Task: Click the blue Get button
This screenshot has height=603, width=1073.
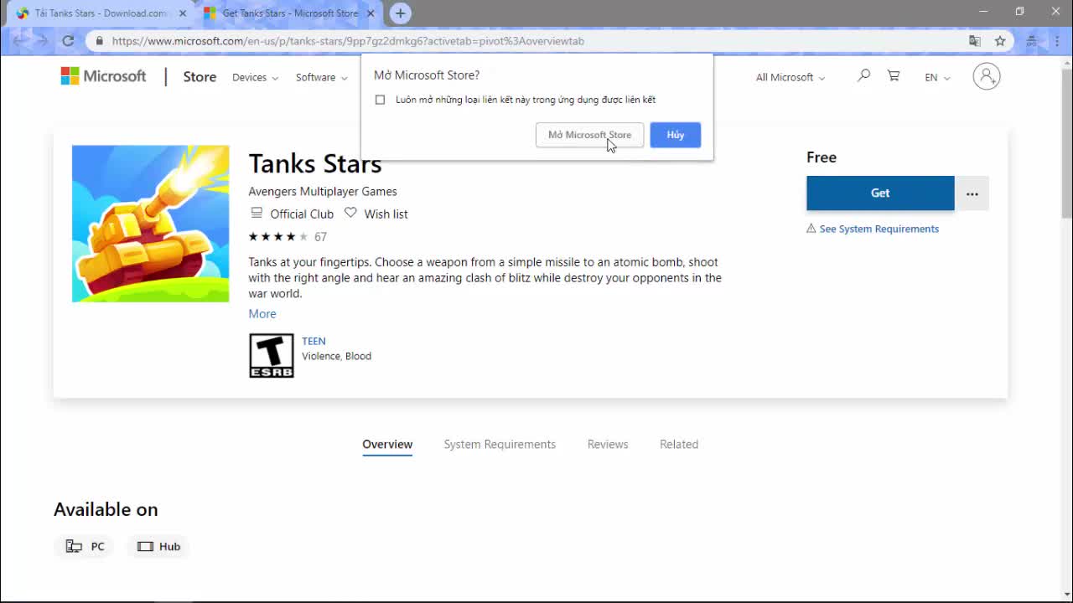Action: point(880,193)
